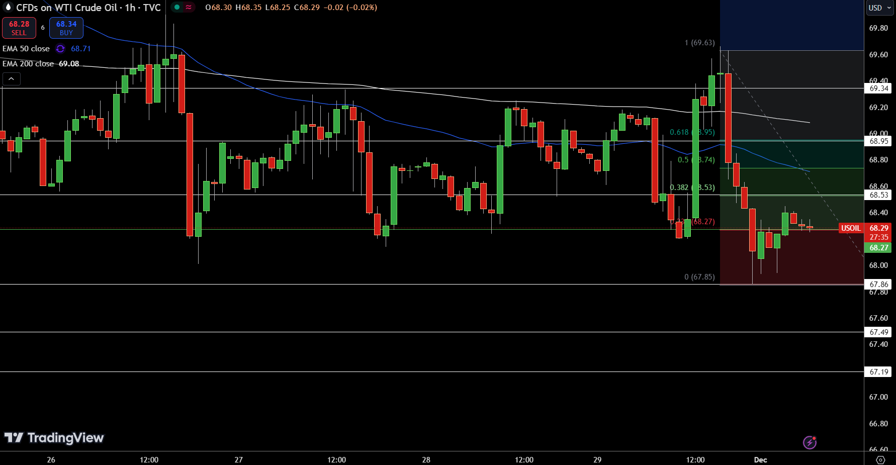
Task: Click the OHLC change value −0.02 (−0.02%)
Action: (350, 8)
